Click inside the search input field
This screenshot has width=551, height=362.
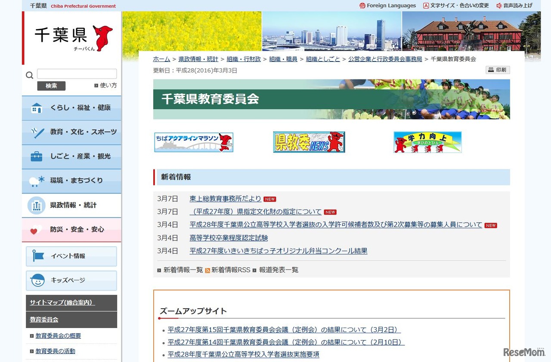click(x=77, y=74)
